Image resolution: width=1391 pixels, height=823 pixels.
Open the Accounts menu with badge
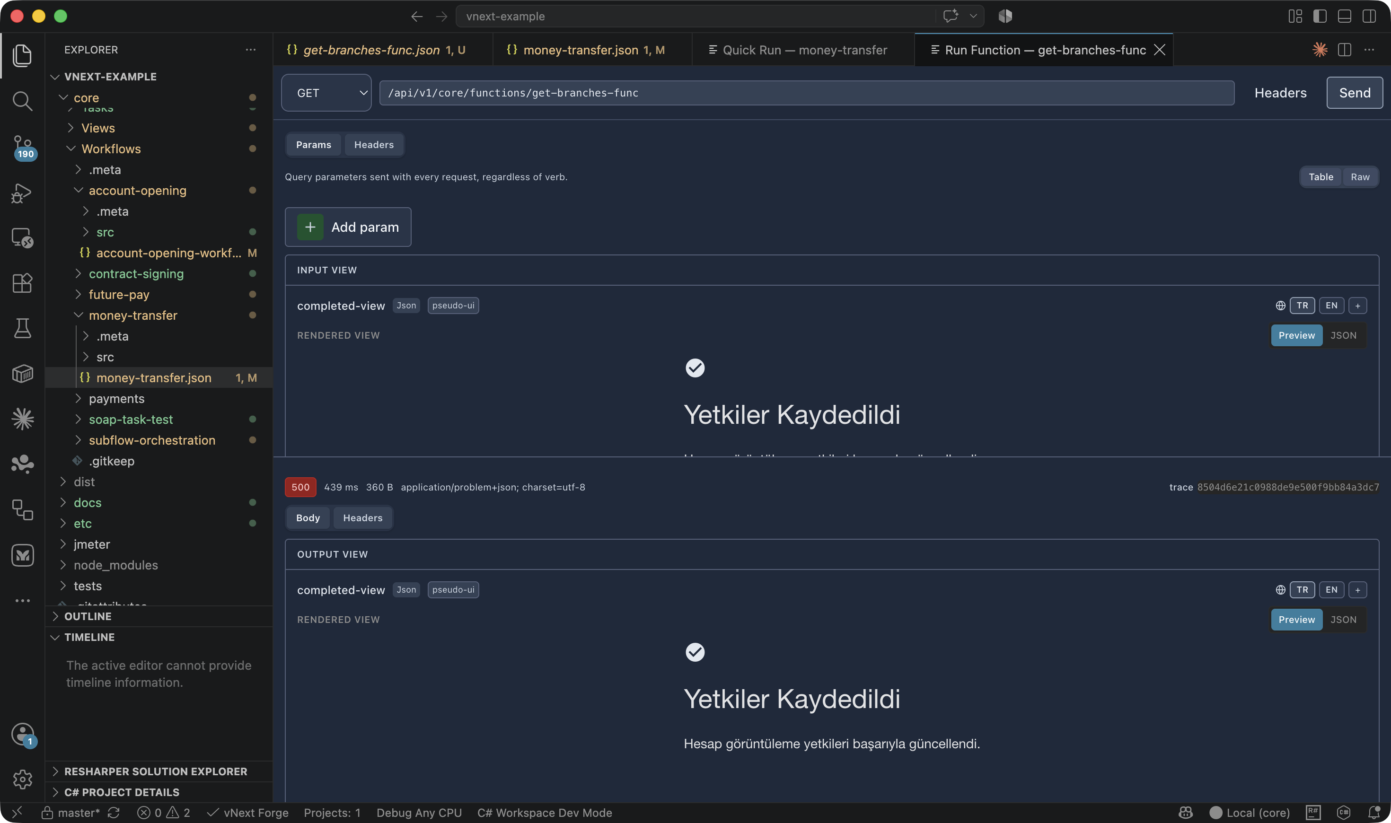(22, 735)
